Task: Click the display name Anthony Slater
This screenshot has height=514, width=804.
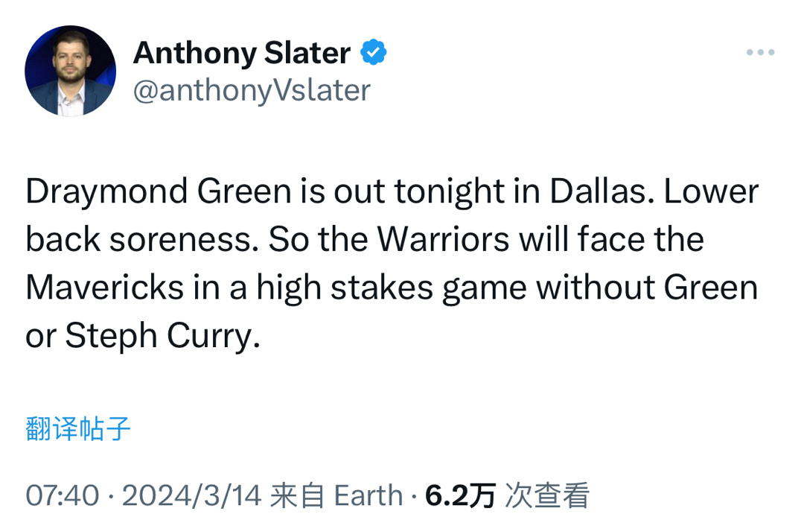Action: click(x=241, y=53)
